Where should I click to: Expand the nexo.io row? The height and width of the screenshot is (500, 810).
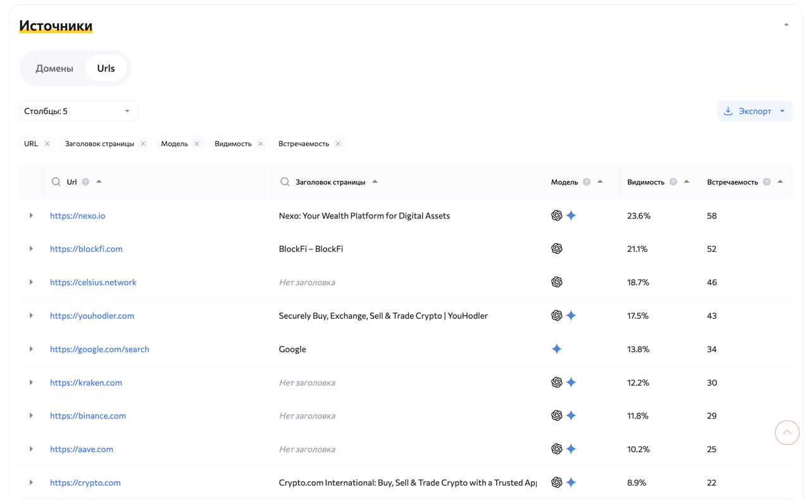[x=31, y=216]
